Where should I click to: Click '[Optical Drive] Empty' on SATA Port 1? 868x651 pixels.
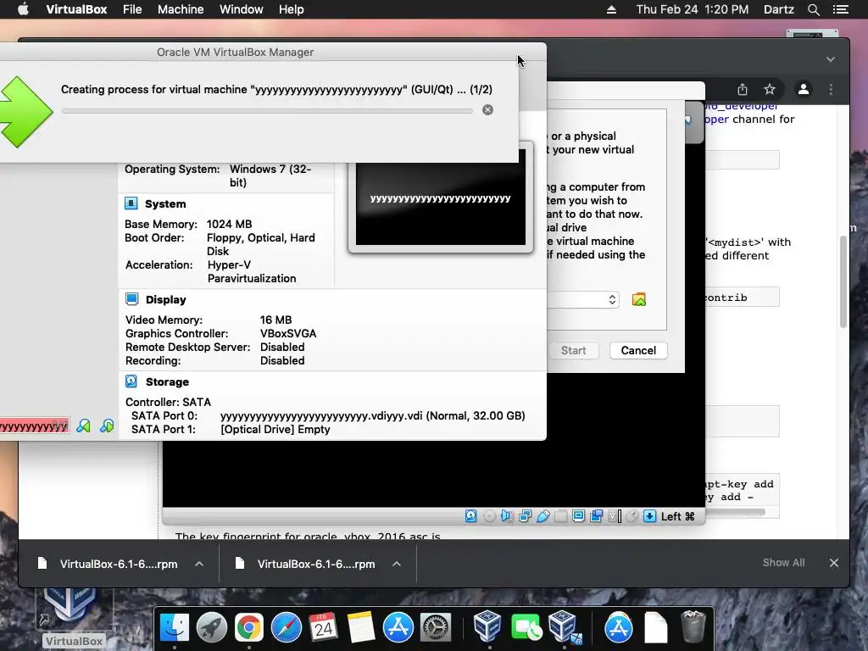[x=275, y=429]
